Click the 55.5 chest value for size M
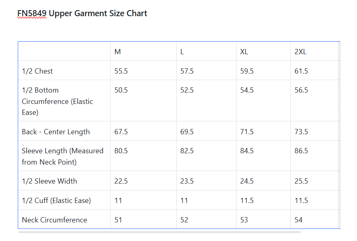357x241 pixels. click(121, 71)
